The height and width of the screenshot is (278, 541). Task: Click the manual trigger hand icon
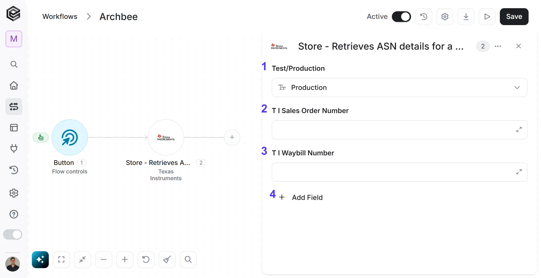[41, 138]
